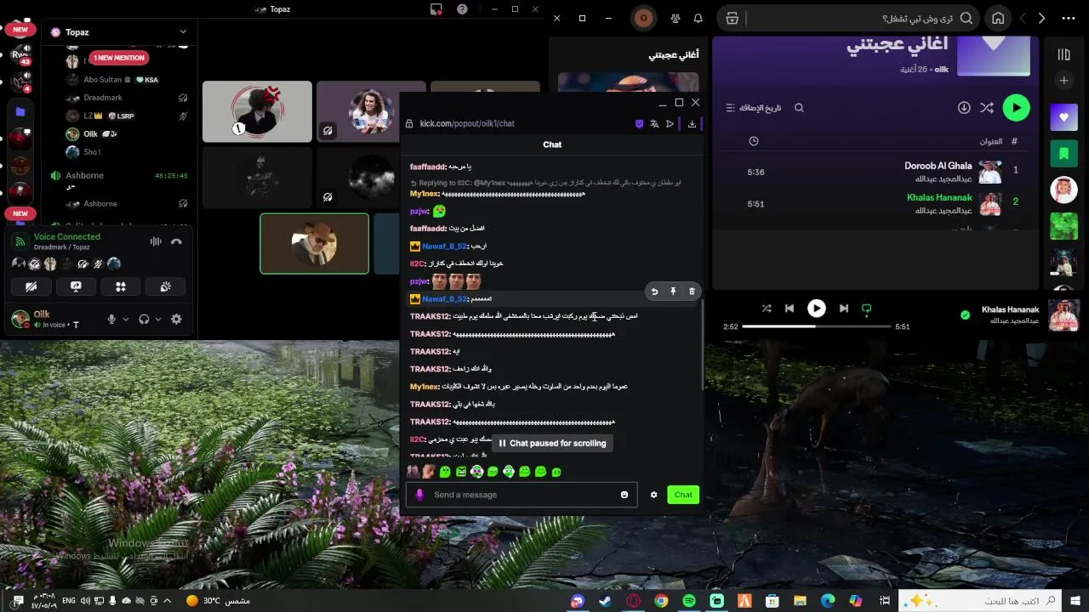Screen dimensions: 1089x612
Task: Open Spotify user profile avatar
Action: pos(644,18)
